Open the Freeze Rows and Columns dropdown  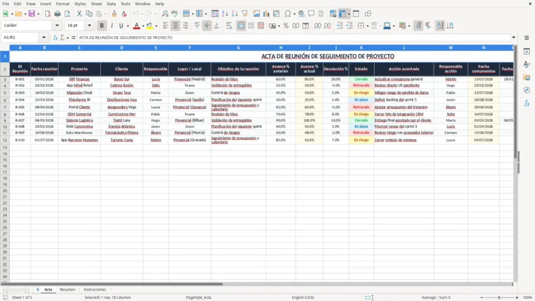click(x=348, y=14)
